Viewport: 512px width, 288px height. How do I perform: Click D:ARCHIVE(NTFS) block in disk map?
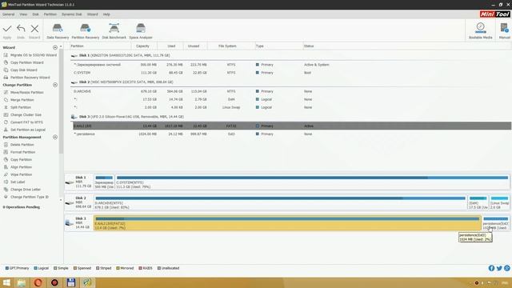point(280,202)
